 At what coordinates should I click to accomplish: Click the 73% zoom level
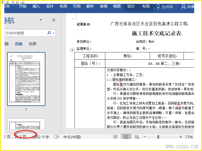pos(189,137)
